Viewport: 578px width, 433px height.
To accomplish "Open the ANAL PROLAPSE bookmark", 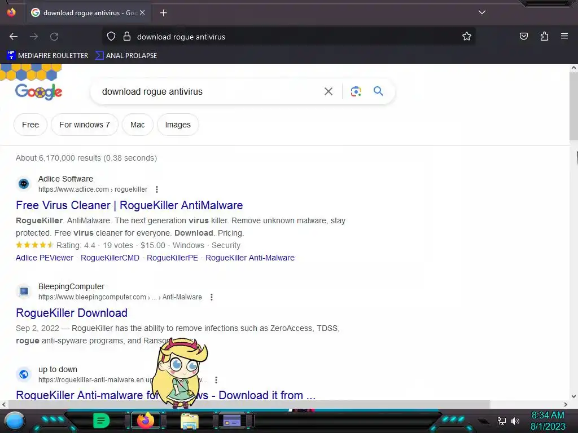I will coord(126,56).
